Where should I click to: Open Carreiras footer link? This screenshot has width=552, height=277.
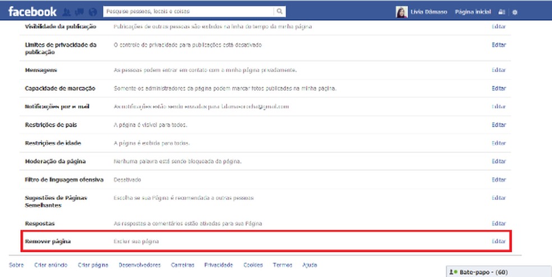[x=182, y=265]
